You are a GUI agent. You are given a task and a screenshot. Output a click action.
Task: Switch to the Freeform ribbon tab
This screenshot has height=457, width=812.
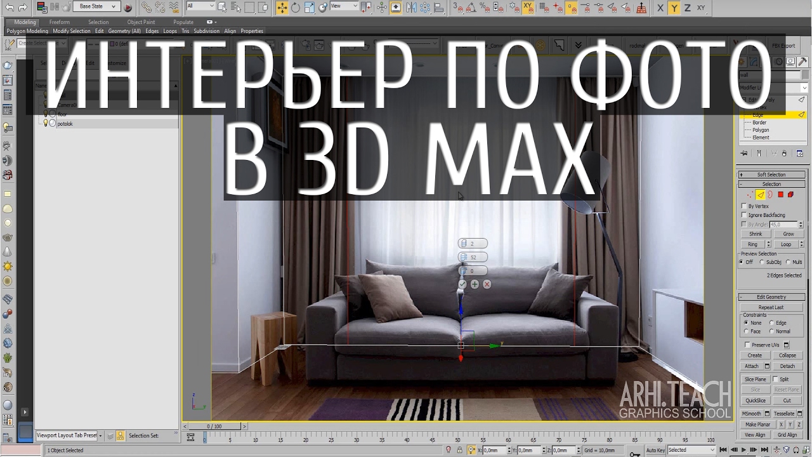pos(60,22)
